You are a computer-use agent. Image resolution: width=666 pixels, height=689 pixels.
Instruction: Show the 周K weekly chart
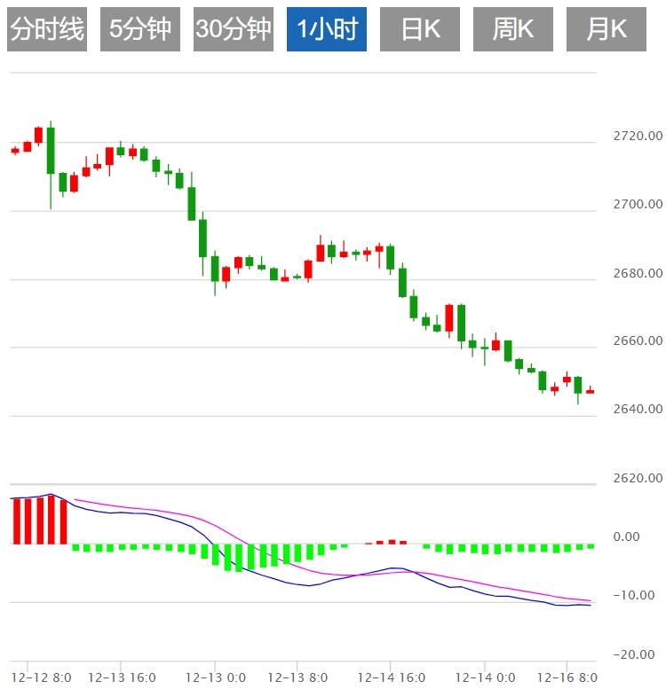[513, 29]
